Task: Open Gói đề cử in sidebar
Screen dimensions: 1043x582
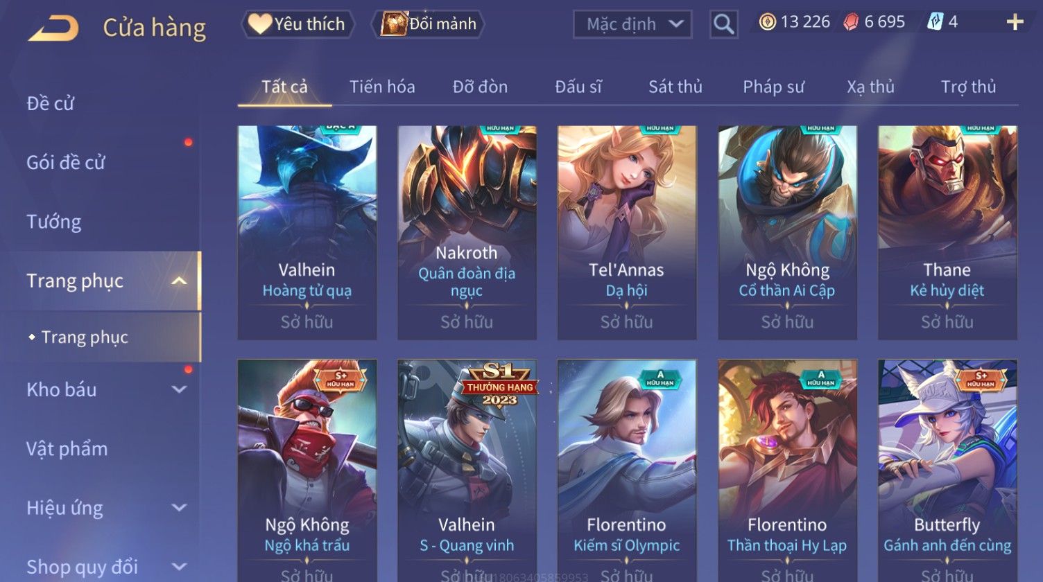Action: pyautogui.click(x=65, y=163)
